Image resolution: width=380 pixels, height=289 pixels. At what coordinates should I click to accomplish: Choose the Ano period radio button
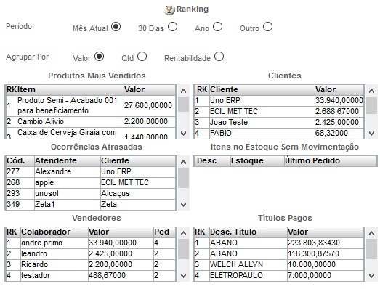[x=217, y=26]
